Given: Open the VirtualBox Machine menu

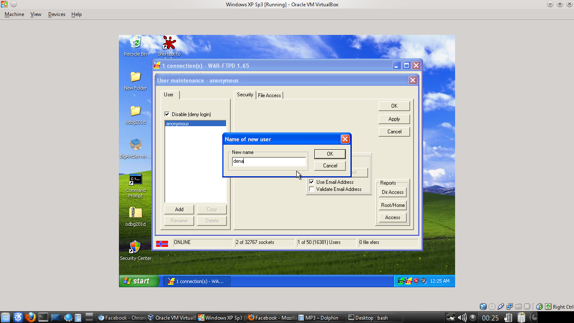Looking at the screenshot, I should coord(14,14).
